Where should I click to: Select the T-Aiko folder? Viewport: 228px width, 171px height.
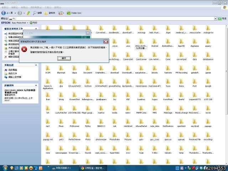[x=155, y=150]
